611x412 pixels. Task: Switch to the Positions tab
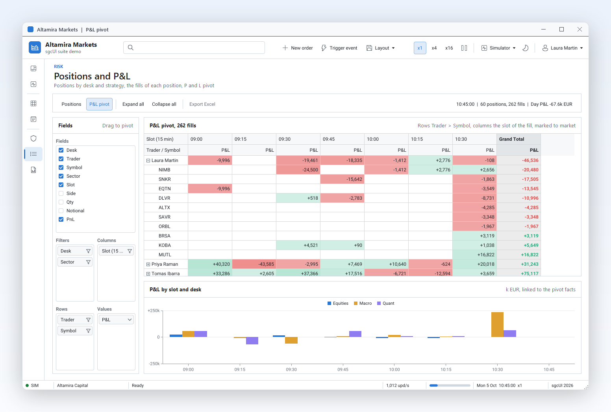click(71, 104)
